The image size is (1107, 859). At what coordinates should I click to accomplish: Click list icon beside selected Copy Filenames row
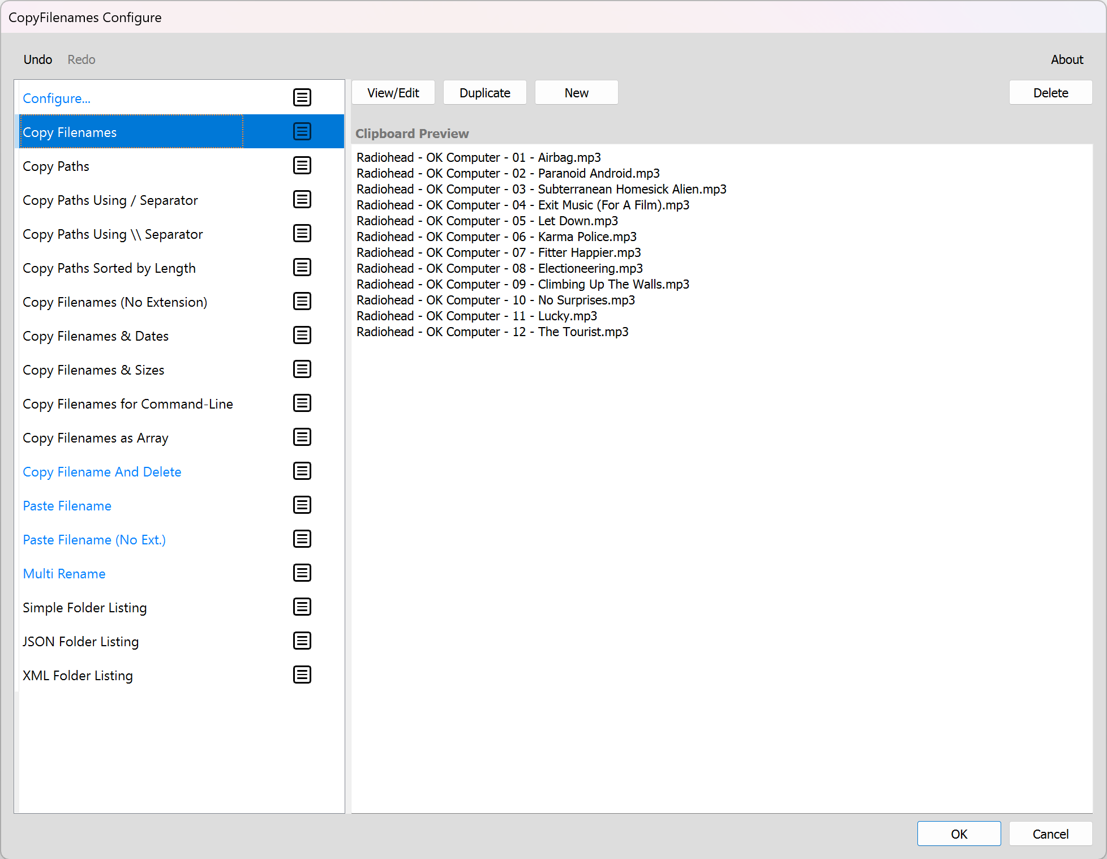302,131
